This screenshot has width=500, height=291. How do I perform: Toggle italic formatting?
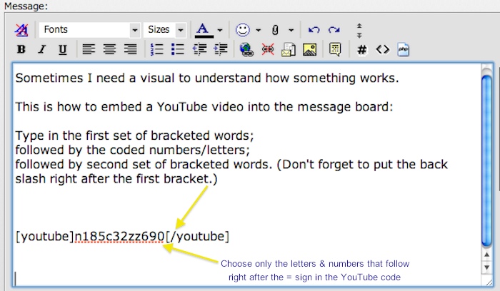42,49
